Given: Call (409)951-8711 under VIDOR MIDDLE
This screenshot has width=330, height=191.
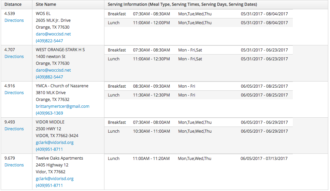Looking at the screenshot, I should pos(49,149).
